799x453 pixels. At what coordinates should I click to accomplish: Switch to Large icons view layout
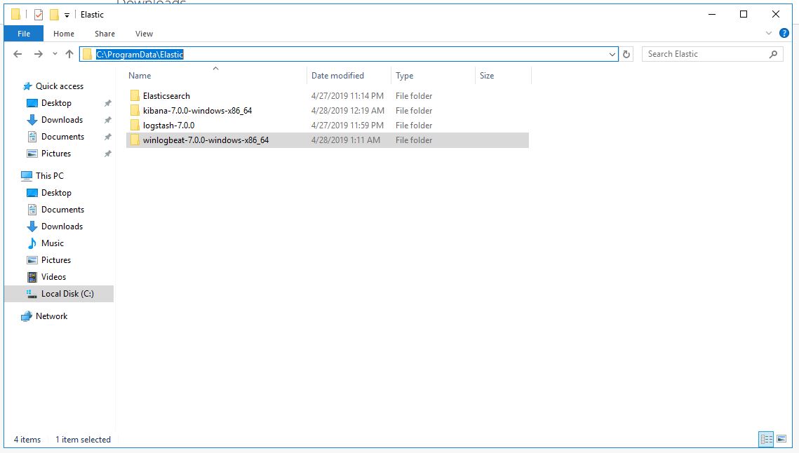coord(781,439)
